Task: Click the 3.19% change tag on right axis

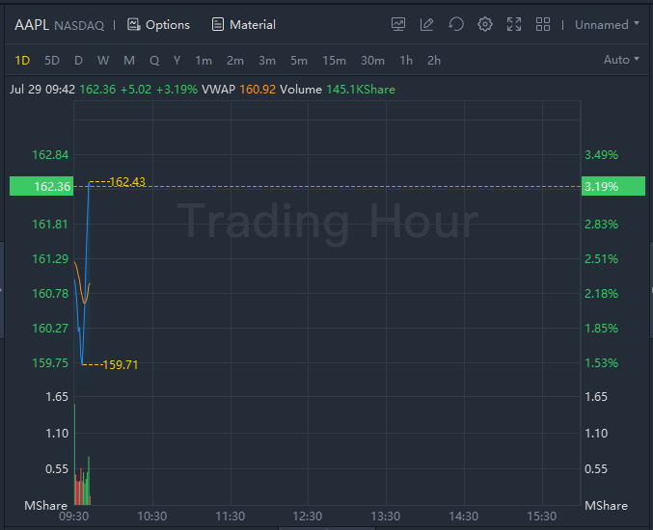Action: (613, 186)
